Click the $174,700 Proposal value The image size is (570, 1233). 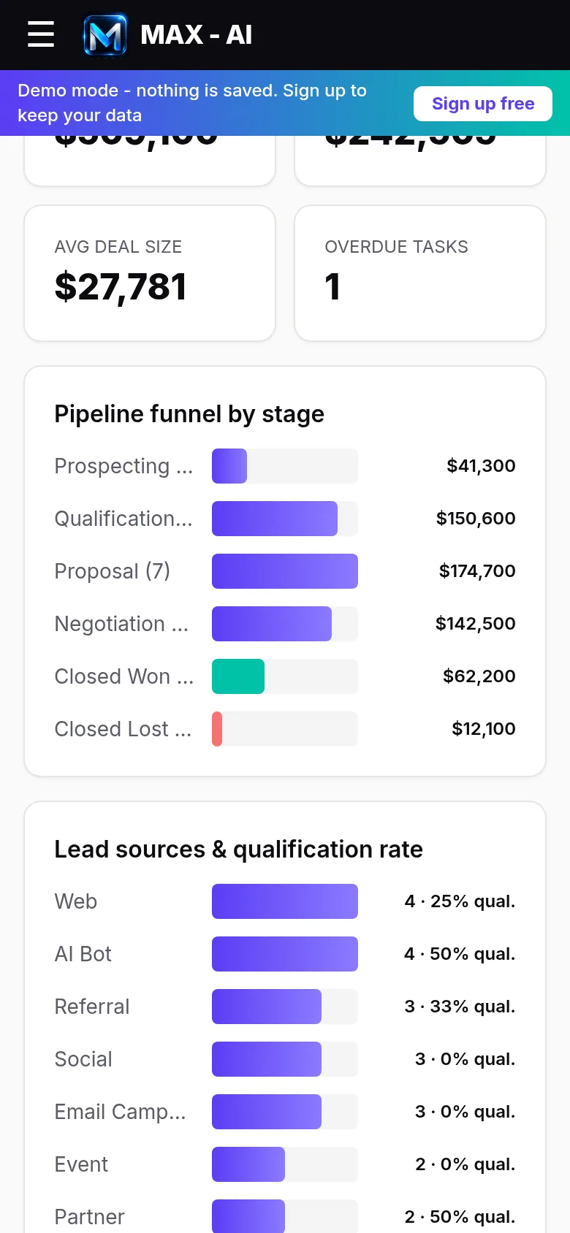(477, 571)
